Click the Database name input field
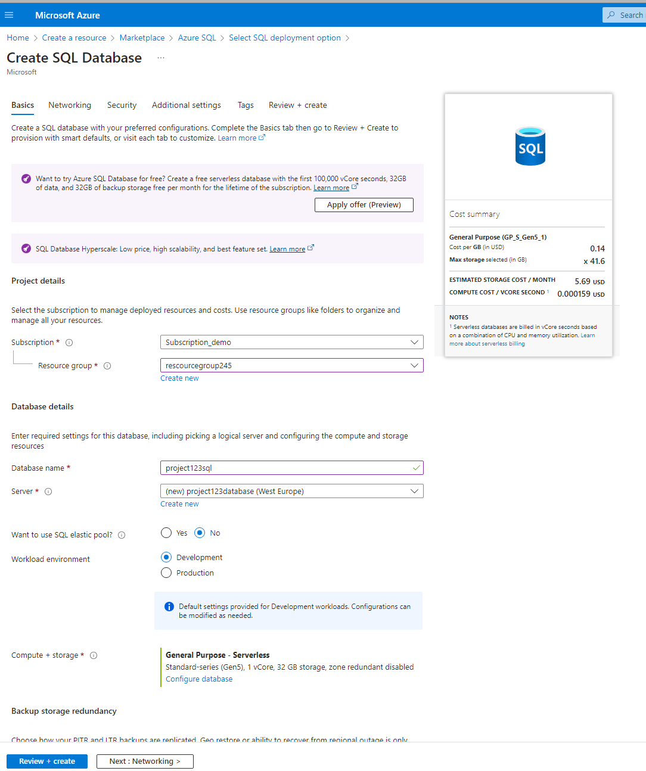The image size is (646, 771). 291,468
